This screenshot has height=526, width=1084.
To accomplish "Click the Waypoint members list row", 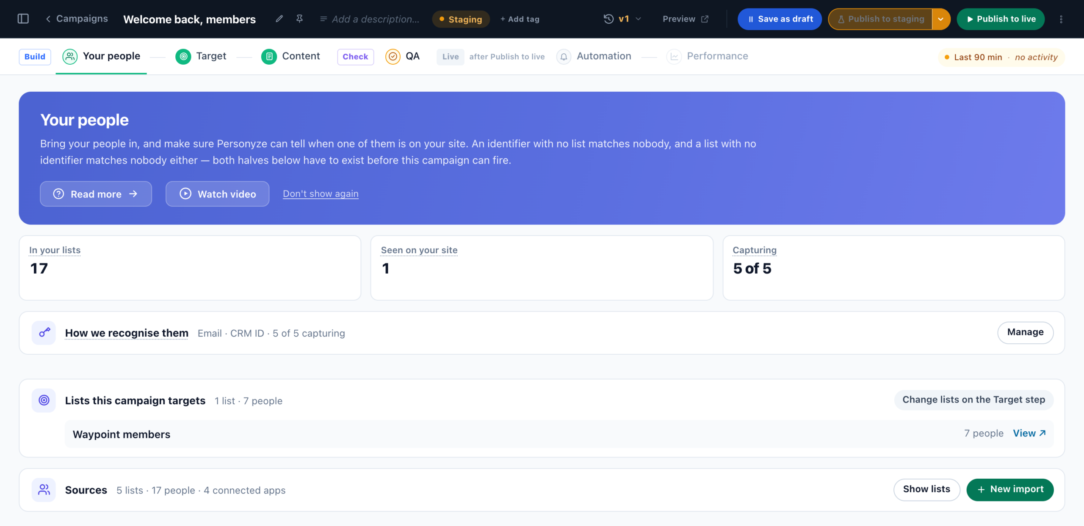I will coord(559,434).
